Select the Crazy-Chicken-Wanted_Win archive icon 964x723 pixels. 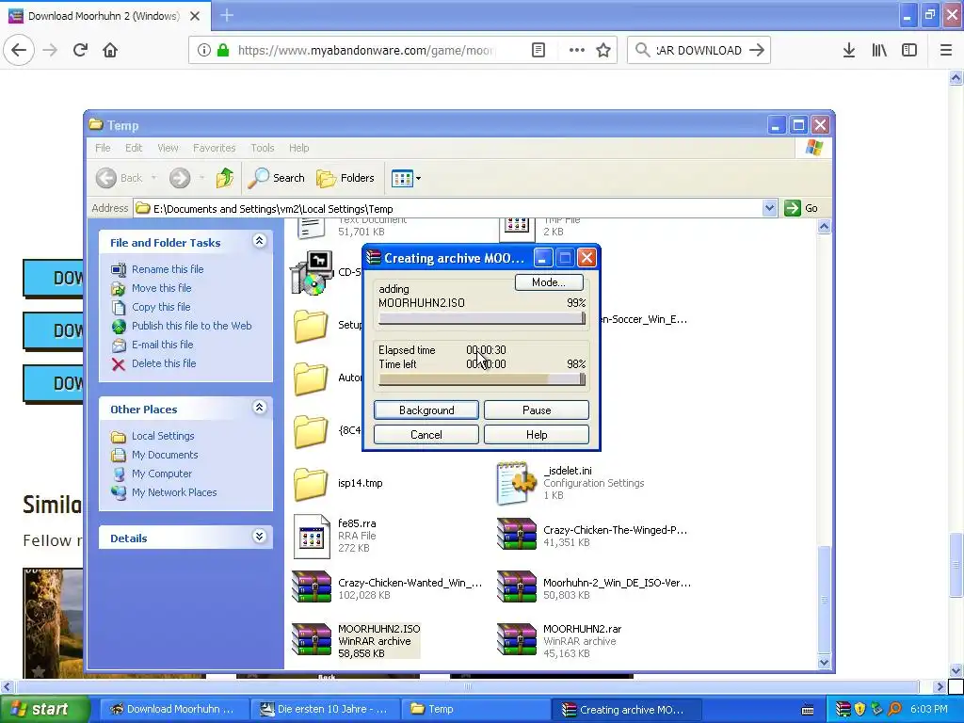point(311,587)
